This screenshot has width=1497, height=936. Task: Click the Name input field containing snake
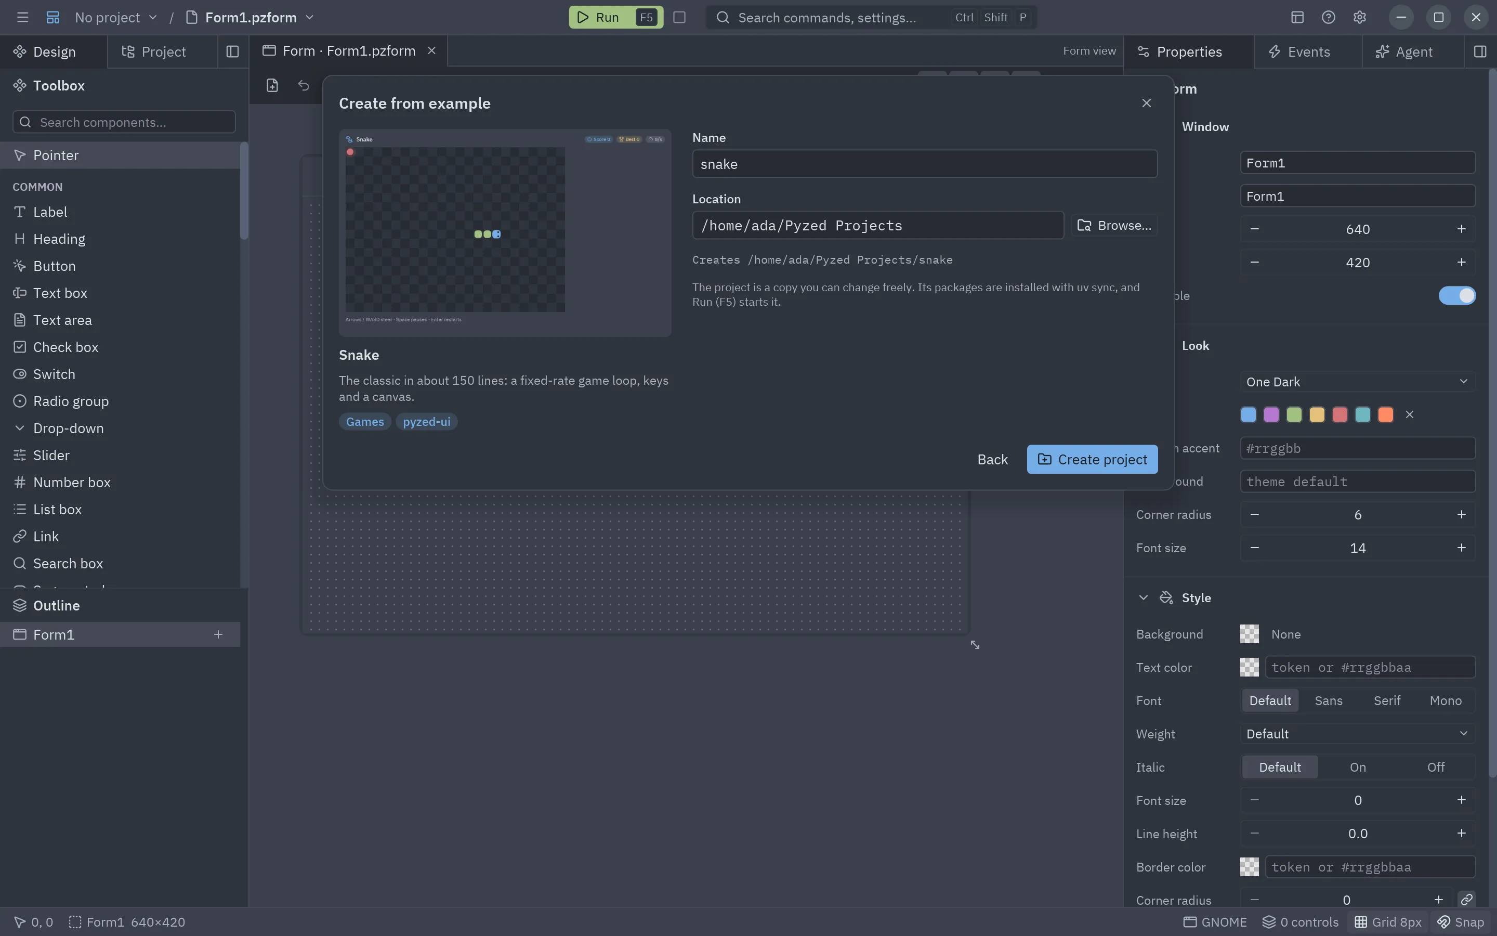point(924,164)
